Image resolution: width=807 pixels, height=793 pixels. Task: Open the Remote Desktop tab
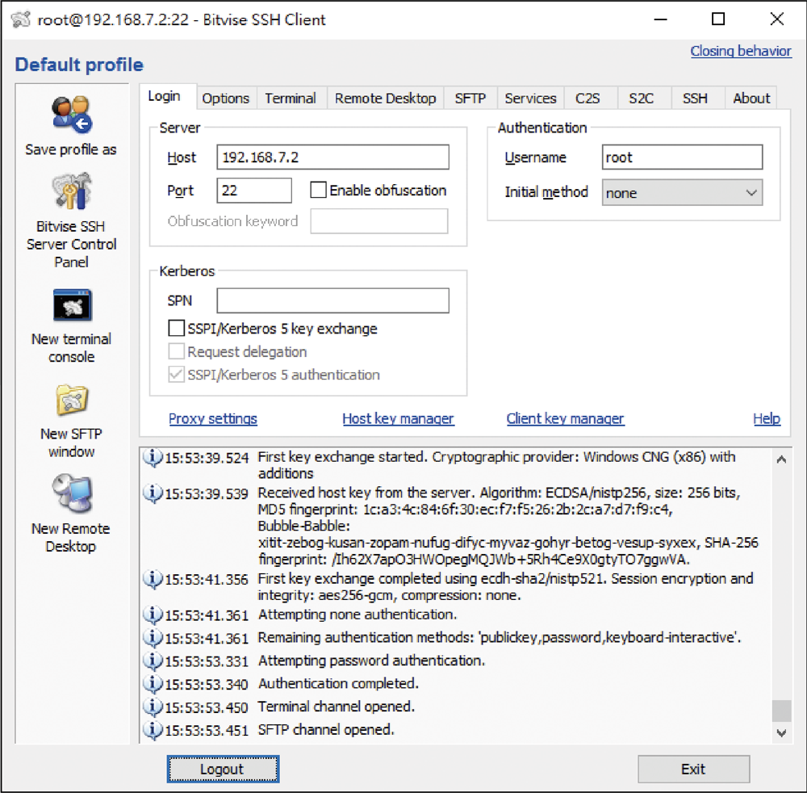(x=386, y=99)
